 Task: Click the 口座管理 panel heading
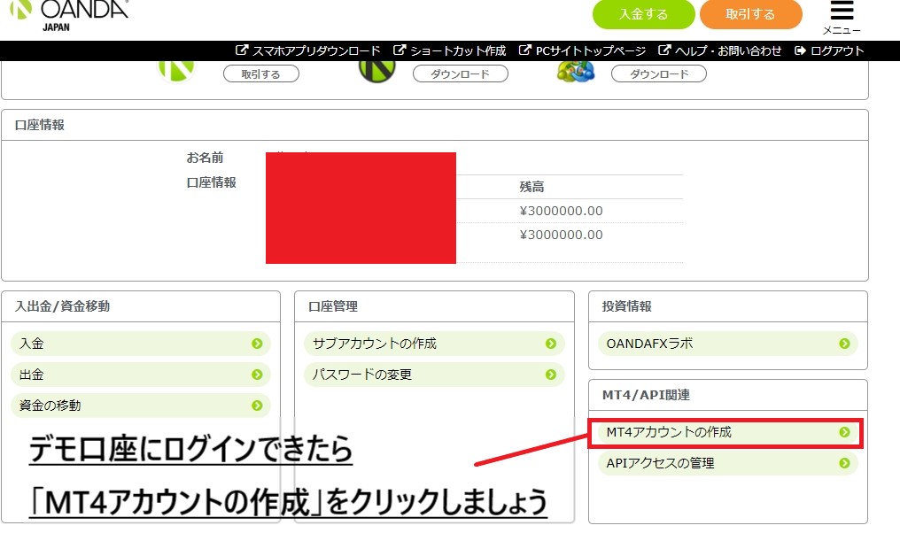tap(333, 305)
